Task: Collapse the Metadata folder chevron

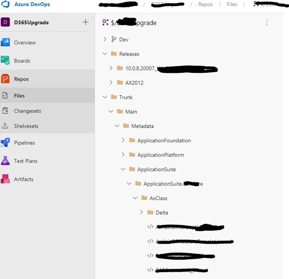Action: (117, 126)
